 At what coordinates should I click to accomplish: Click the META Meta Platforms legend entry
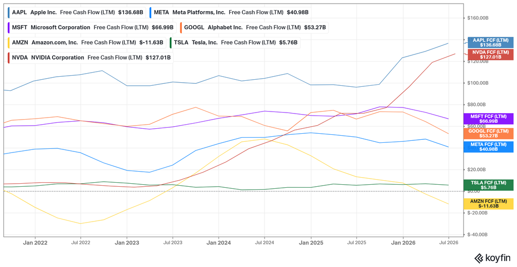tap(230, 12)
